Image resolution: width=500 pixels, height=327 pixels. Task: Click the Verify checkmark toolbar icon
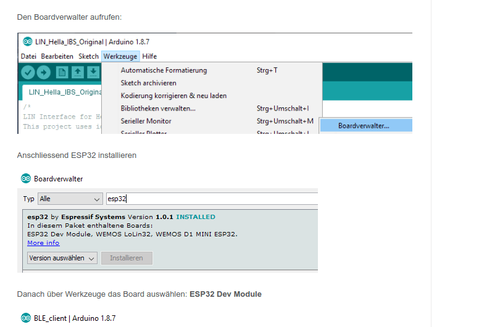[28, 72]
